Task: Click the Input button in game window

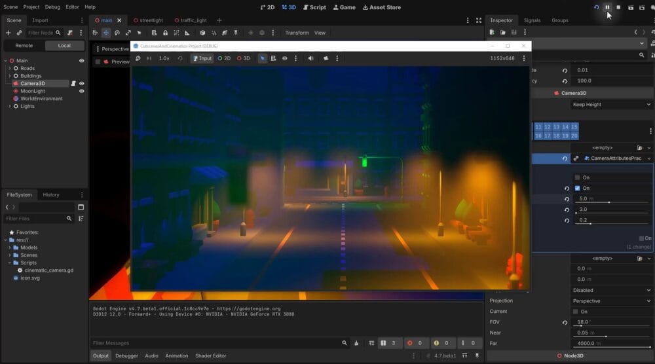Action: [202, 58]
